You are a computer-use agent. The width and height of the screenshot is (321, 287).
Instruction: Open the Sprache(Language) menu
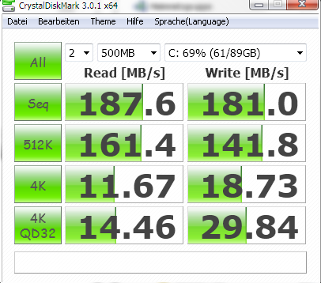point(191,21)
